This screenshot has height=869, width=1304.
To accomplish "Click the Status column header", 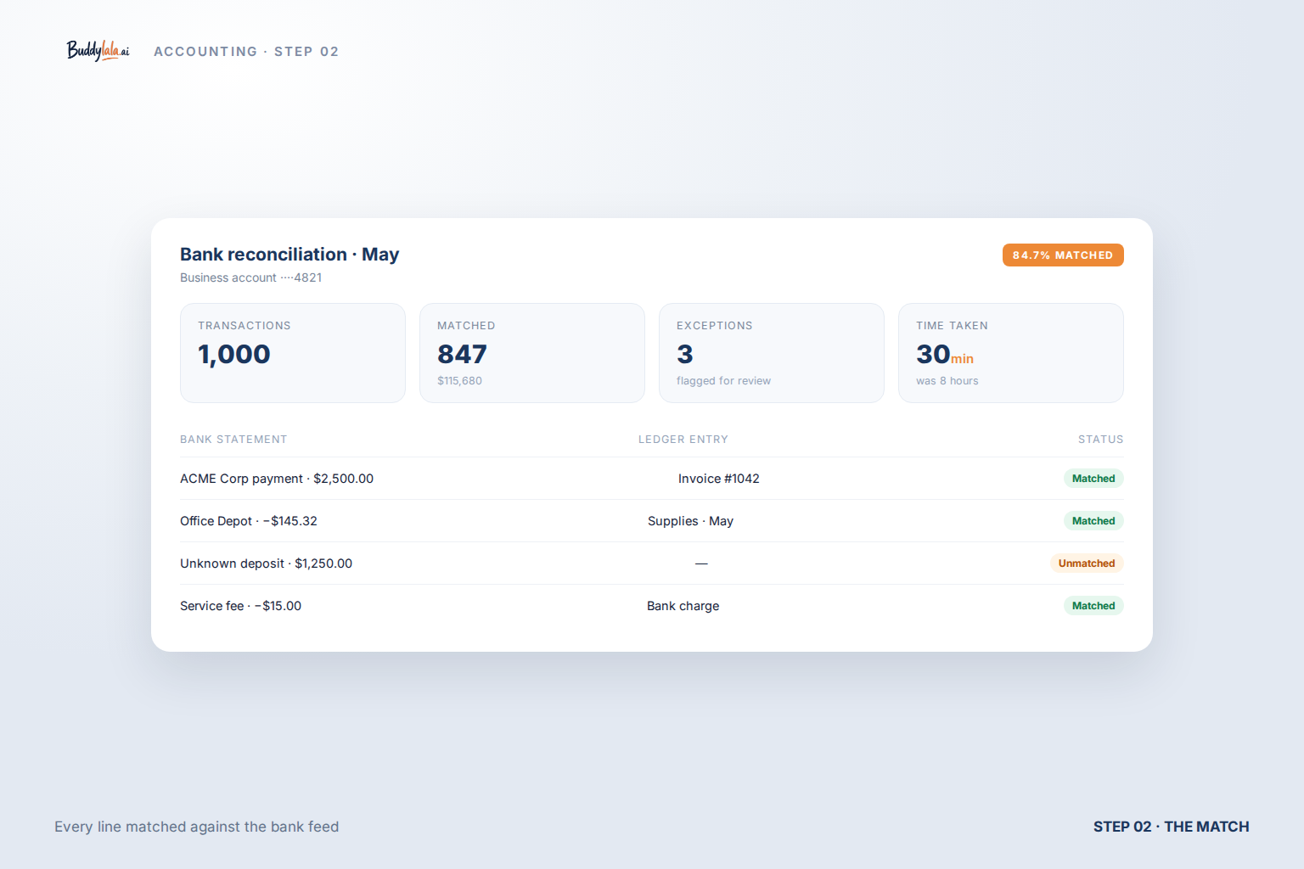I will 1101,440.
